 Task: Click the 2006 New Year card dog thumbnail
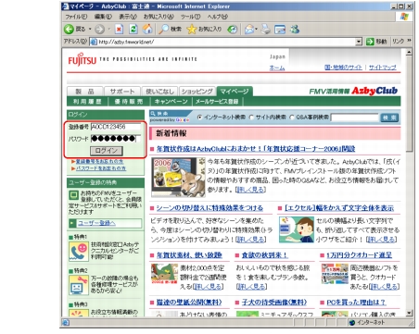pos(178,178)
